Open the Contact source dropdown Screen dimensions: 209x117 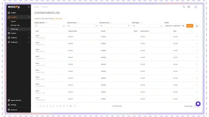pyautogui.click(x=115, y=26)
